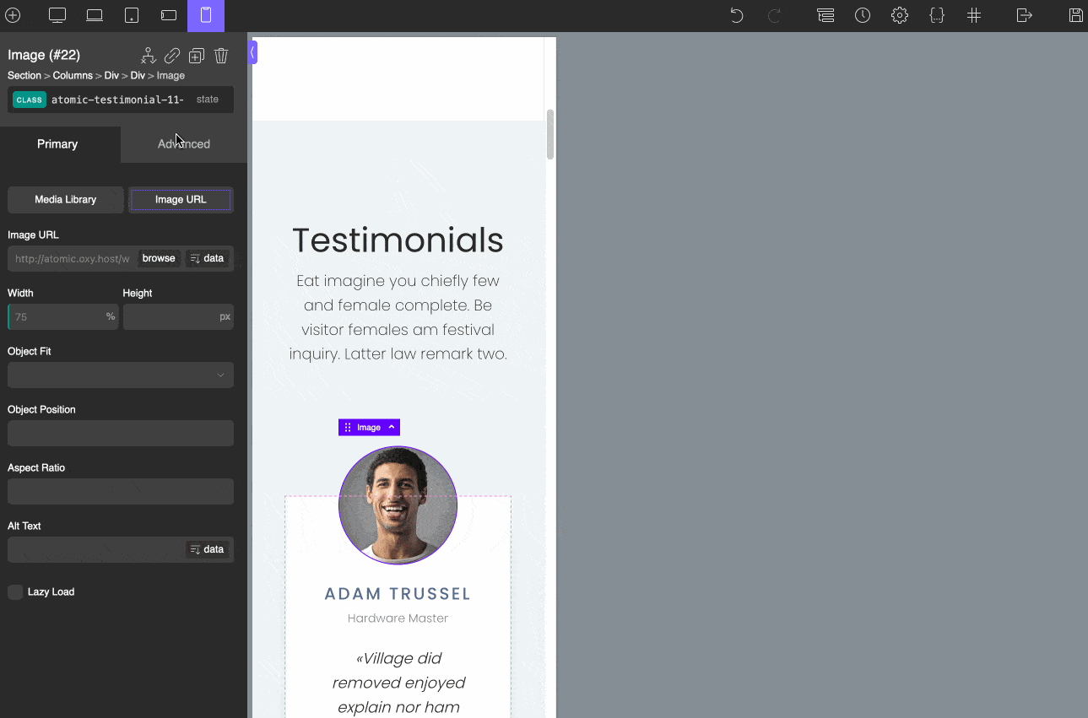Undo the last change
Image resolution: width=1088 pixels, height=718 pixels.
[735, 15]
